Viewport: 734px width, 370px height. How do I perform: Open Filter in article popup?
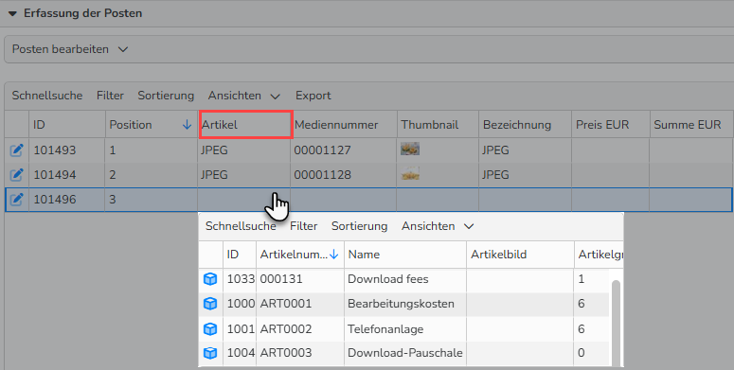pos(303,226)
